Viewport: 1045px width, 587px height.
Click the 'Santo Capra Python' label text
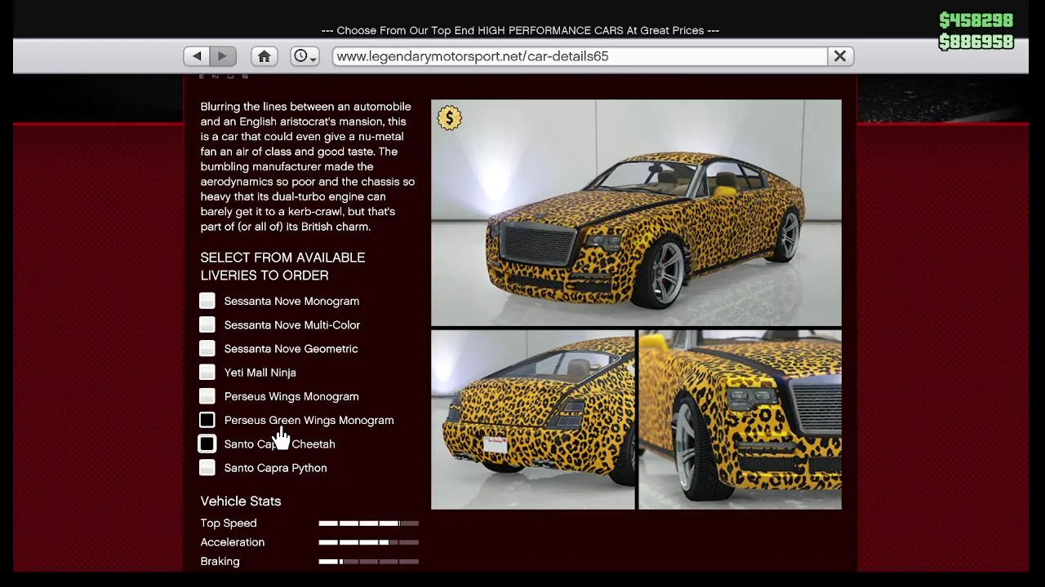[276, 468]
